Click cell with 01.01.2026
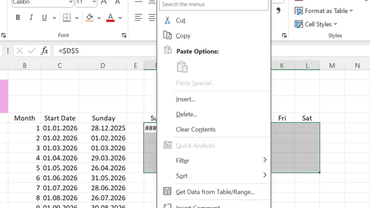The image size is (370, 208). point(60,128)
